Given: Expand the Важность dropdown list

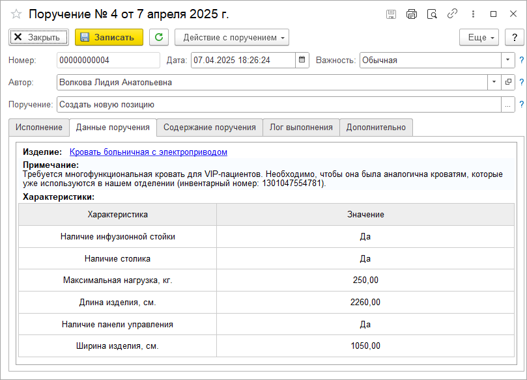Looking at the screenshot, I should pos(508,60).
